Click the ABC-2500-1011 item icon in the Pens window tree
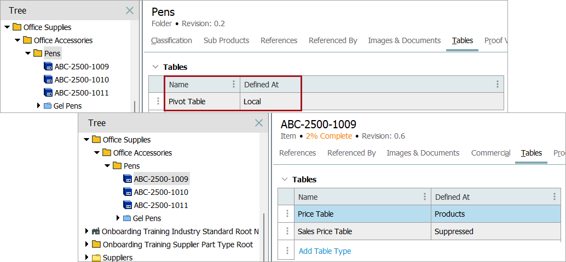This screenshot has height=262, width=566. tap(48, 93)
